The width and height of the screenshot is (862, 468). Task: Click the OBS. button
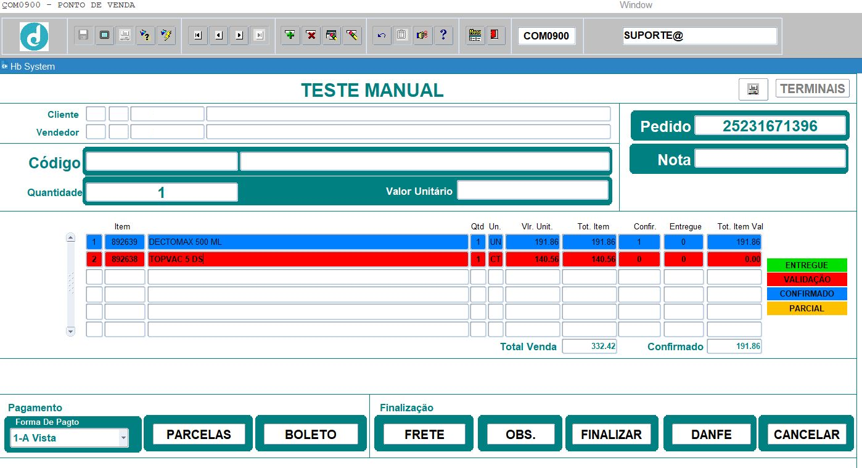pos(520,434)
